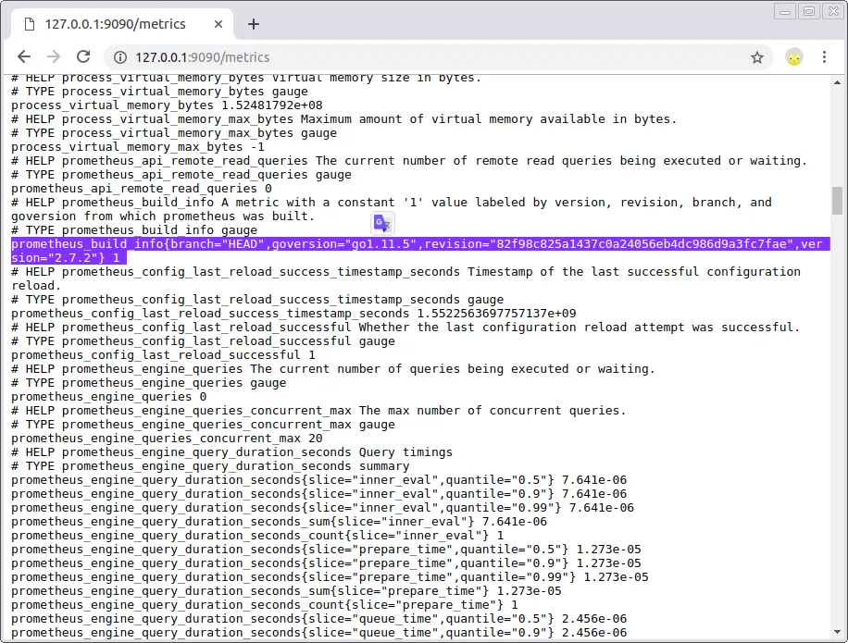848x643 pixels.
Task: Click prepare_time quantile="0.5" metric line
Action: coord(326,550)
